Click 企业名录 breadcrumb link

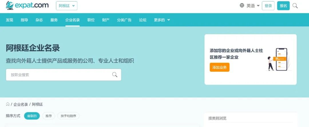tap(21, 104)
